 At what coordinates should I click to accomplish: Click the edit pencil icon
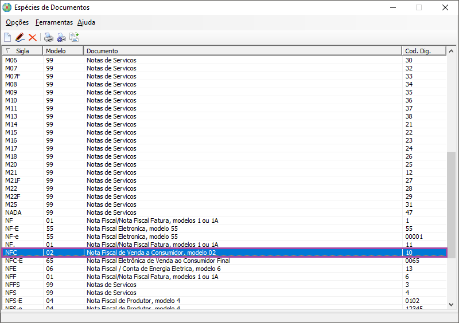[20, 38]
